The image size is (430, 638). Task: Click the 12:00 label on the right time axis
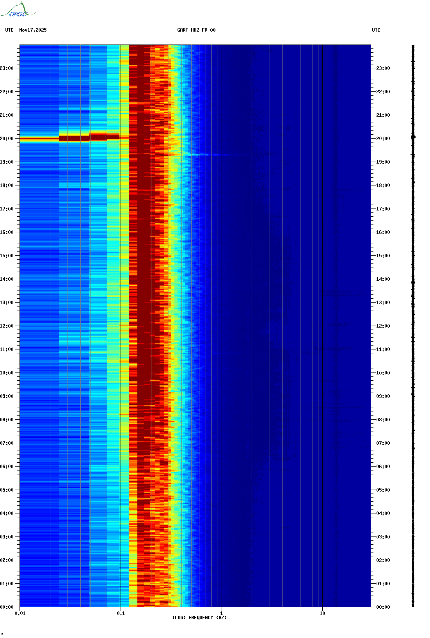[x=383, y=326]
